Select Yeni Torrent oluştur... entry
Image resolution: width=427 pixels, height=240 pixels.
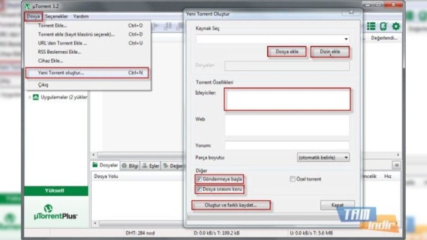[87, 73]
